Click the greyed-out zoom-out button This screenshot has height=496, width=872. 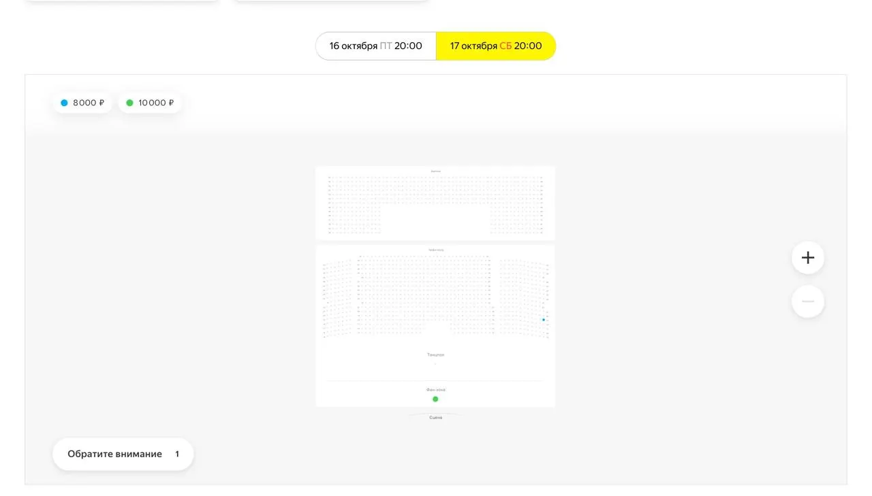click(x=808, y=301)
